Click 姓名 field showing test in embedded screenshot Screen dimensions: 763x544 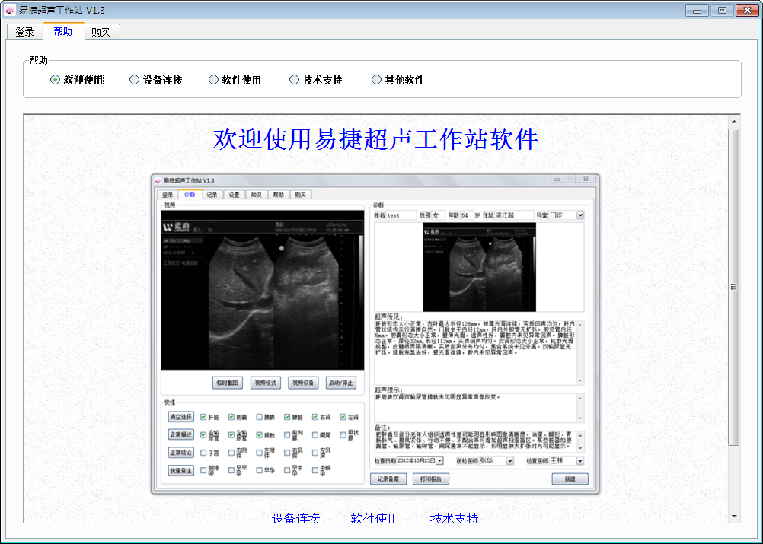coord(401,215)
